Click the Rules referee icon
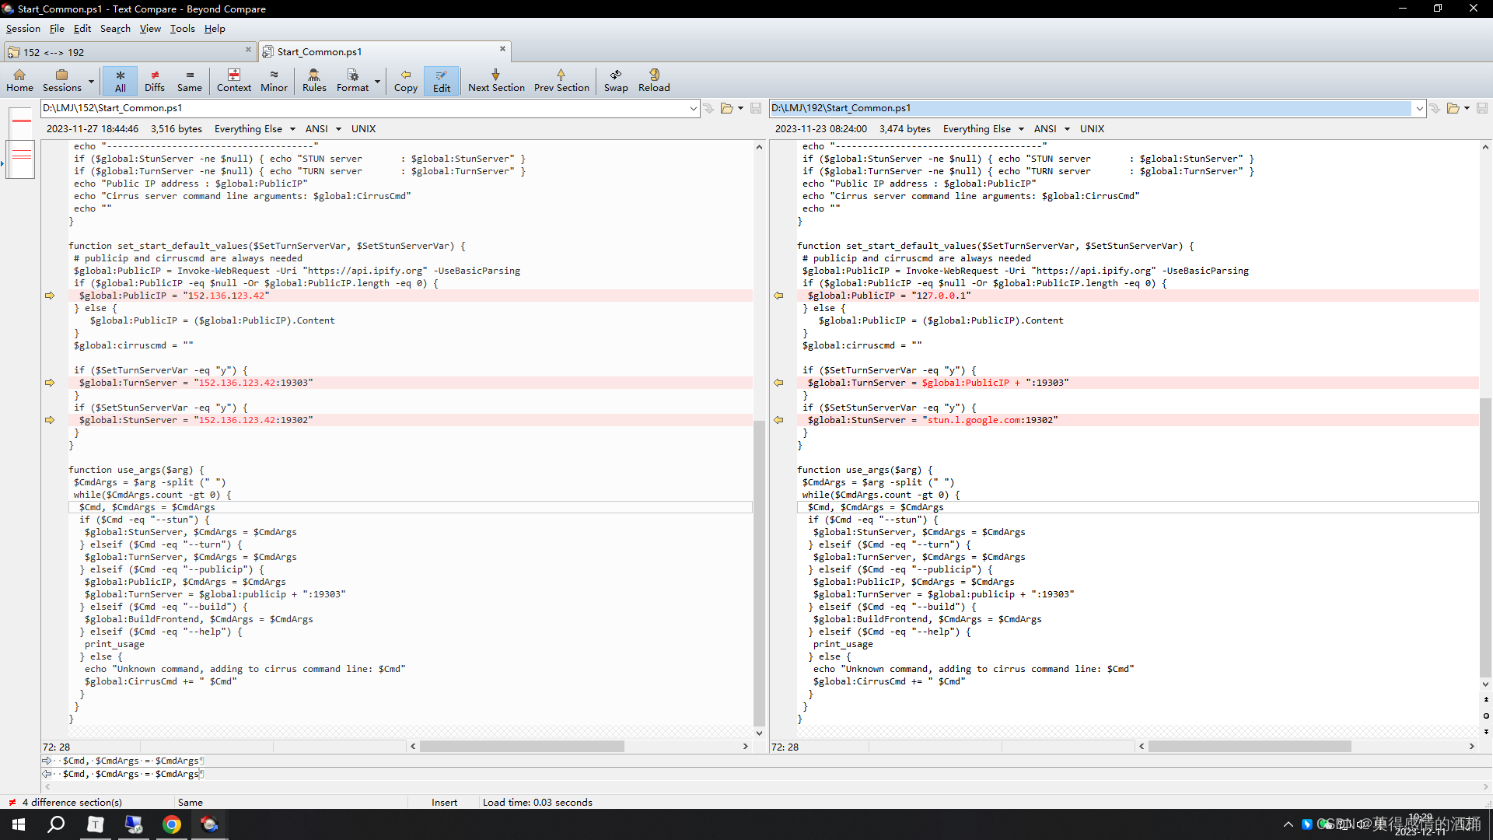The height and width of the screenshot is (840, 1493). point(314,80)
